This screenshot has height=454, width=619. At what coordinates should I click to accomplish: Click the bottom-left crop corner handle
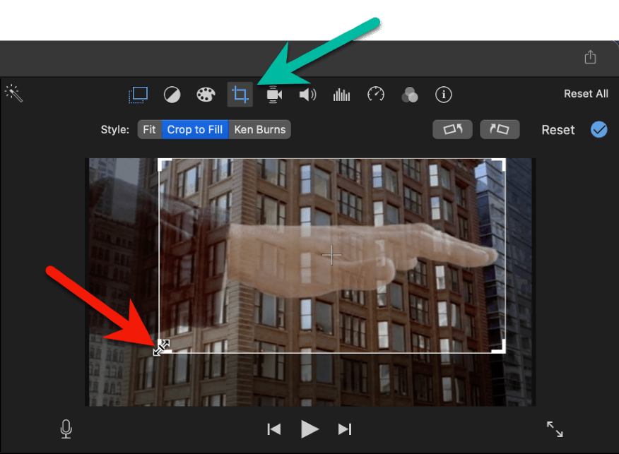point(162,347)
